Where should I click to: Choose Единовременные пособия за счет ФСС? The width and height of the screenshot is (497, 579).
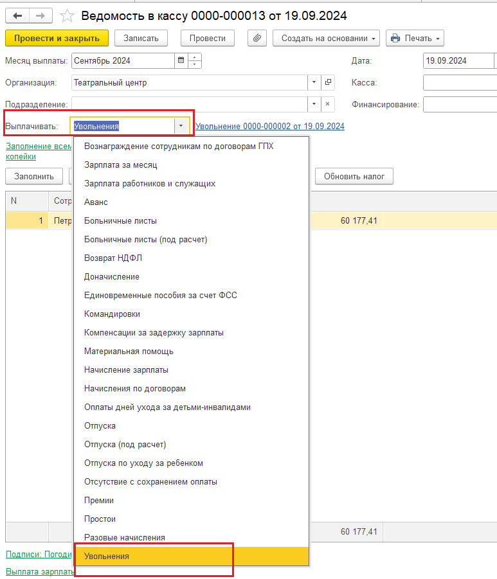pyautogui.click(x=192, y=295)
